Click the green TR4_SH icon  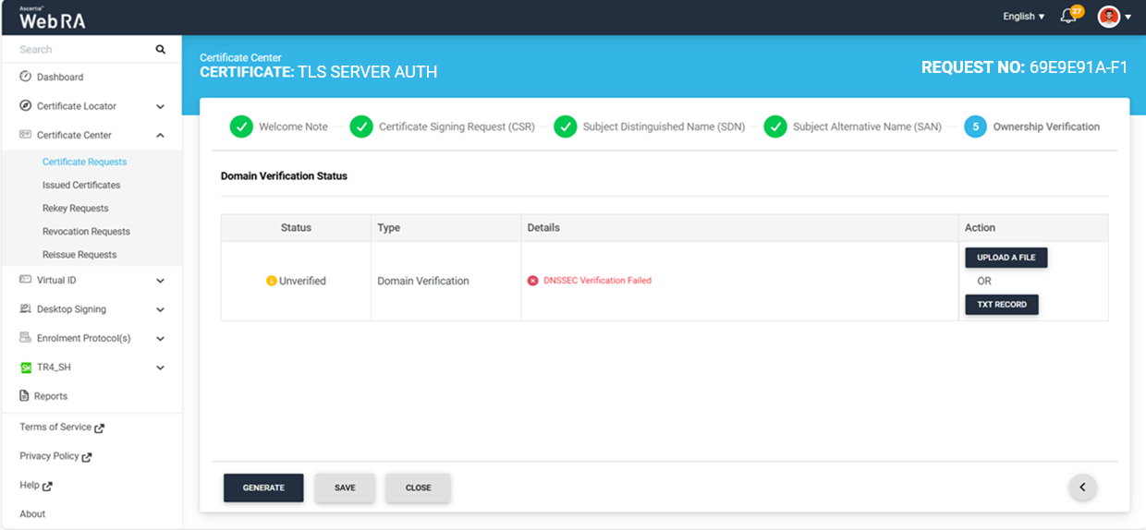pos(26,367)
